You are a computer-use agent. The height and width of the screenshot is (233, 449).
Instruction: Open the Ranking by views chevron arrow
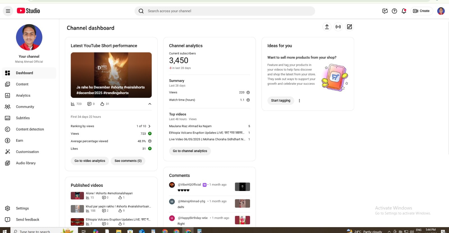[149, 126]
